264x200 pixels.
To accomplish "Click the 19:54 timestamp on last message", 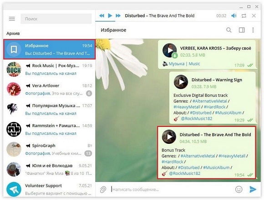I will click(239, 175).
